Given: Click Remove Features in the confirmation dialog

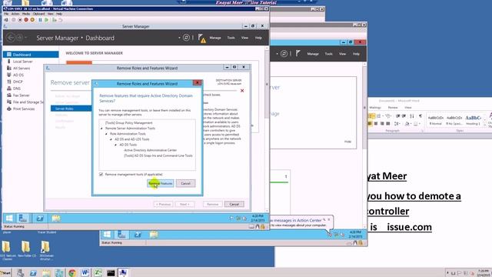Looking at the screenshot, I should click(x=161, y=183).
